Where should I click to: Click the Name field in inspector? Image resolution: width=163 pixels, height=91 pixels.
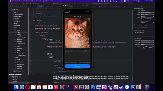(147, 11)
